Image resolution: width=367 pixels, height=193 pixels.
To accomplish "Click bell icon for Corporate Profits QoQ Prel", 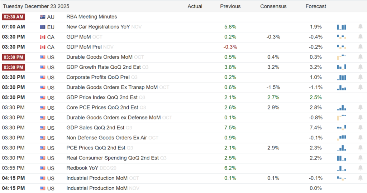I will [x=361, y=77].
